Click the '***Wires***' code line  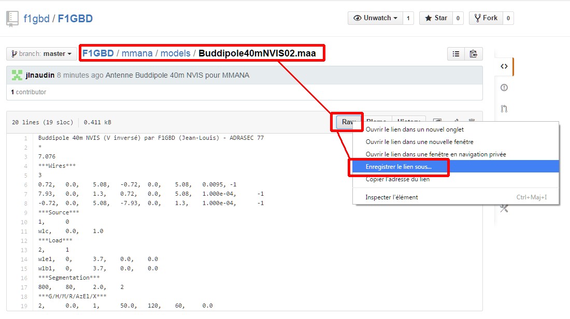point(57,166)
